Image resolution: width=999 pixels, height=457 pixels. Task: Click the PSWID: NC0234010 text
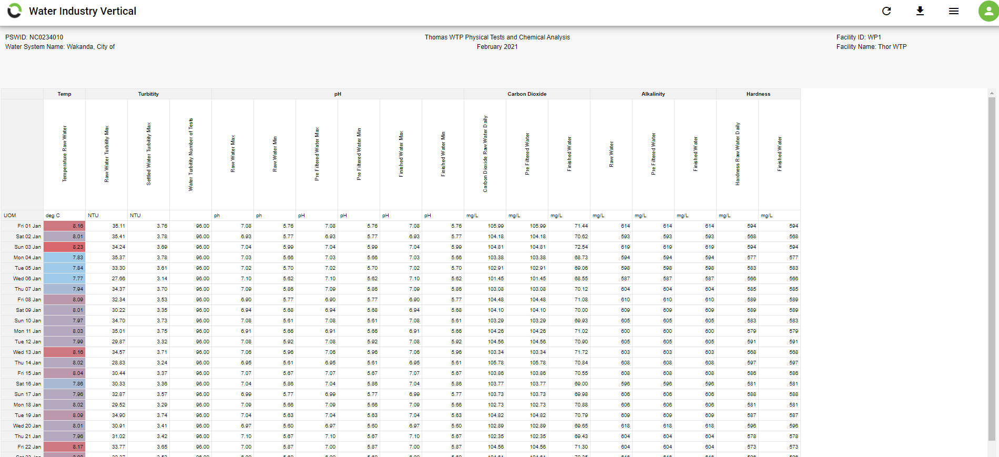34,37
